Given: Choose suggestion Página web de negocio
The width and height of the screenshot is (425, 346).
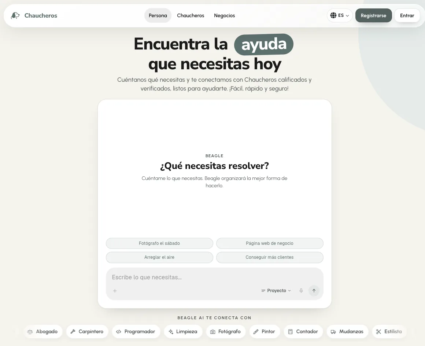Looking at the screenshot, I should click(x=270, y=243).
